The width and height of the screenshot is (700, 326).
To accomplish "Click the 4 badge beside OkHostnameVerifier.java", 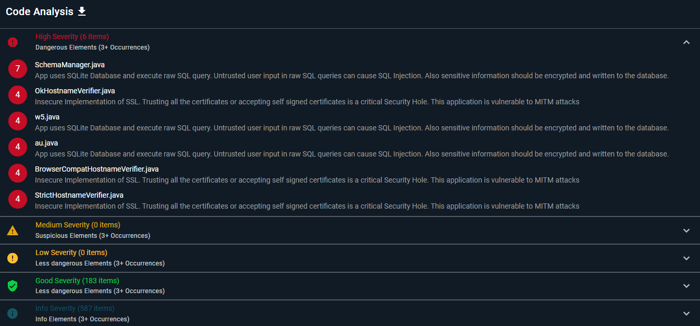I will point(18,95).
